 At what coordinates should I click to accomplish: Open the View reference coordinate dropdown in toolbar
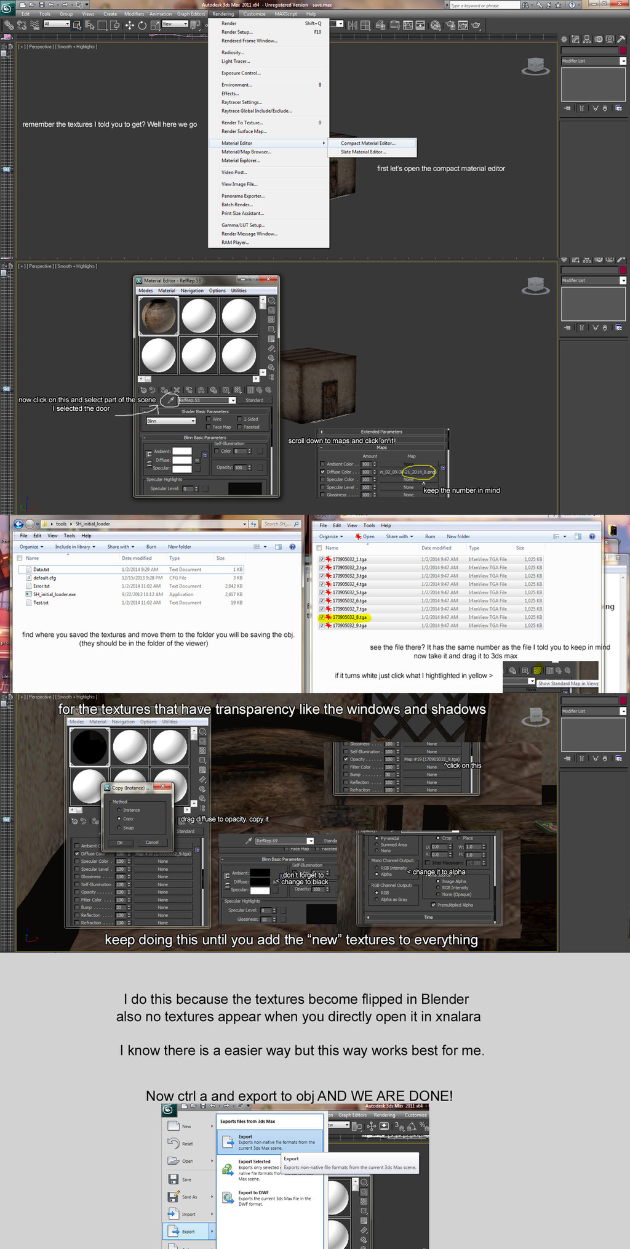point(175,24)
